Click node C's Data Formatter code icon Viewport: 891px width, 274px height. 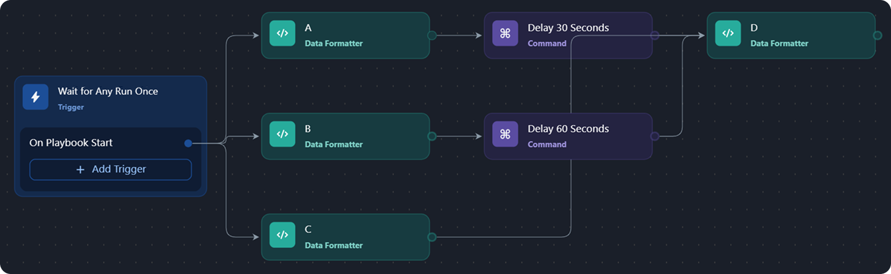coord(282,235)
